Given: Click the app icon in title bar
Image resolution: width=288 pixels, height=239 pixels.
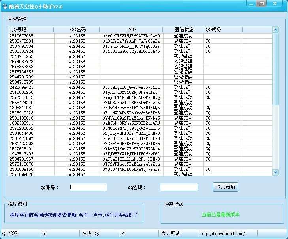Looking at the screenshot, I should click(5, 6).
